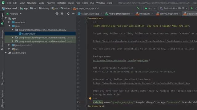Viewport: 197px width, 110px height.
Task: Open Resource Manager side panel
Action: pyautogui.click(x=2, y=40)
